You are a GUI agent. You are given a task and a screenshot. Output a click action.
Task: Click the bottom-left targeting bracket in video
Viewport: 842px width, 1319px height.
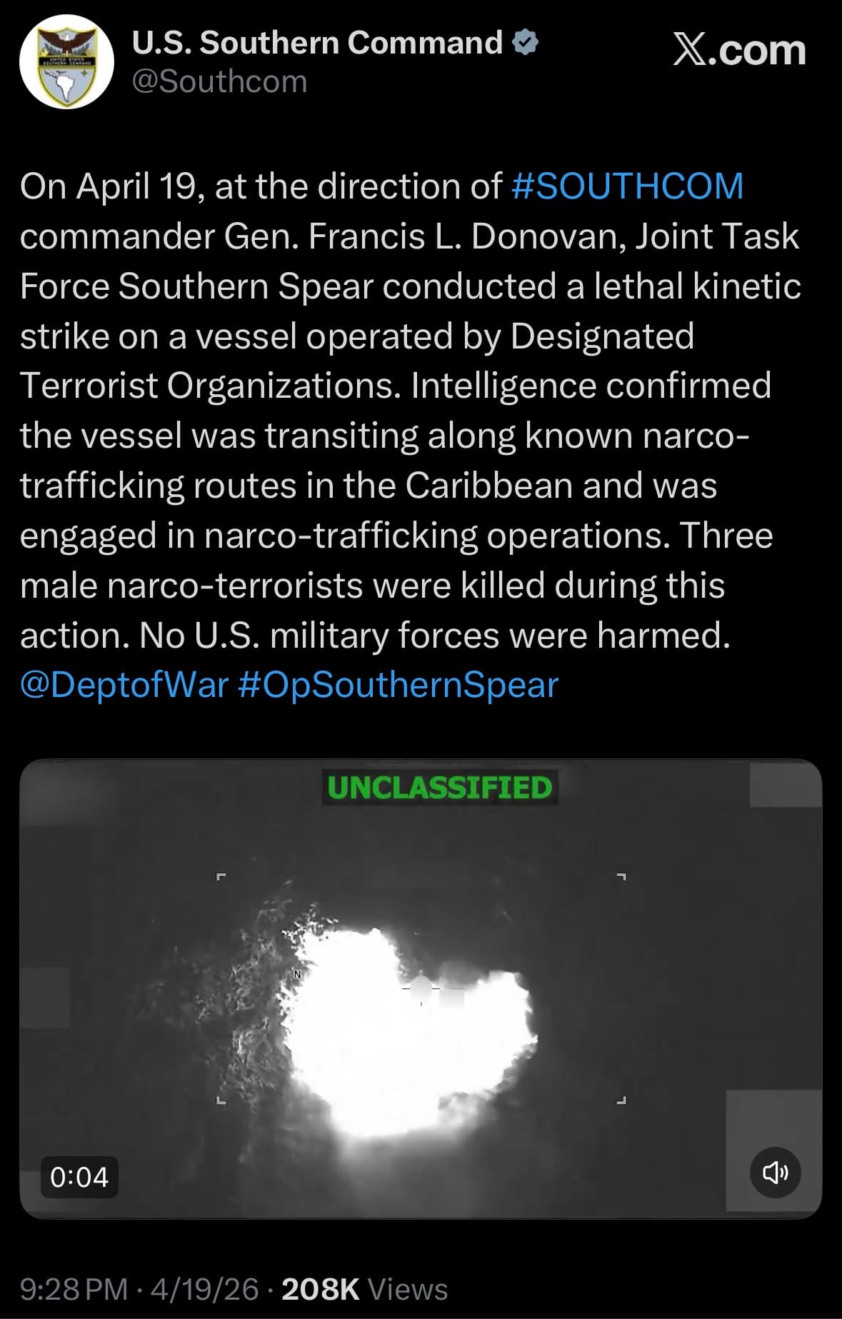(221, 1100)
